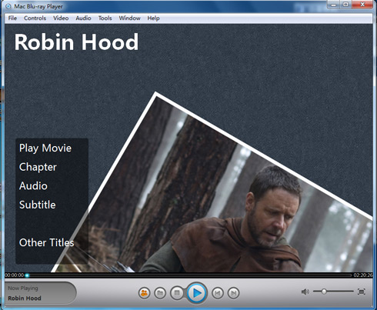Choose the Audio option in disc menu
This screenshot has height=310, width=377.
click(33, 186)
